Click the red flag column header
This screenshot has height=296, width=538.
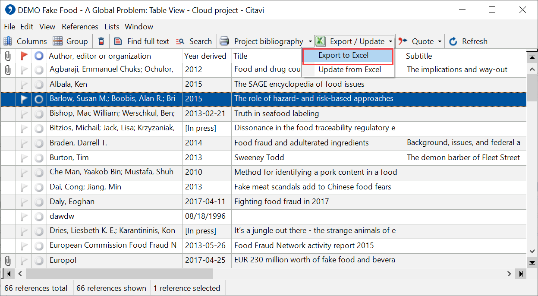24,56
